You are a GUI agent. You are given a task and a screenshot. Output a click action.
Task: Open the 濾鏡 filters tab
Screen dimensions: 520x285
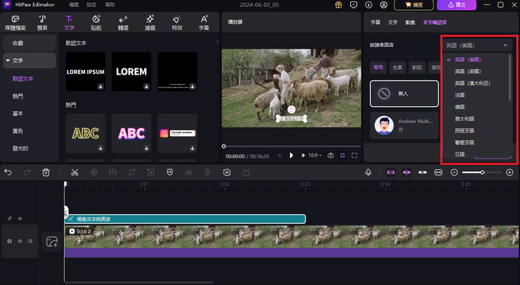pyautogui.click(x=150, y=22)
